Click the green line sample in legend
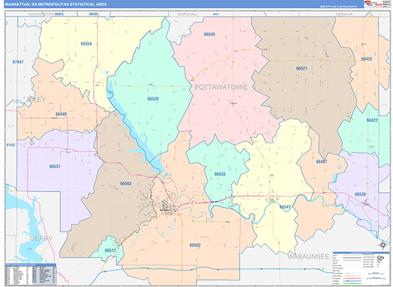This screenshot has height=287, width=393. click(x=352, y=284)
